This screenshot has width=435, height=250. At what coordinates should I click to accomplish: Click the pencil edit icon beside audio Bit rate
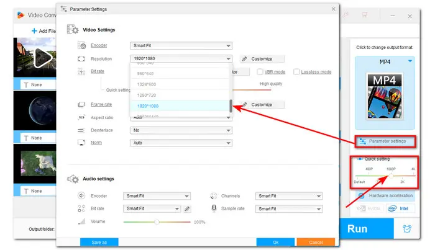pyautogui.click(x=187, y=209)
